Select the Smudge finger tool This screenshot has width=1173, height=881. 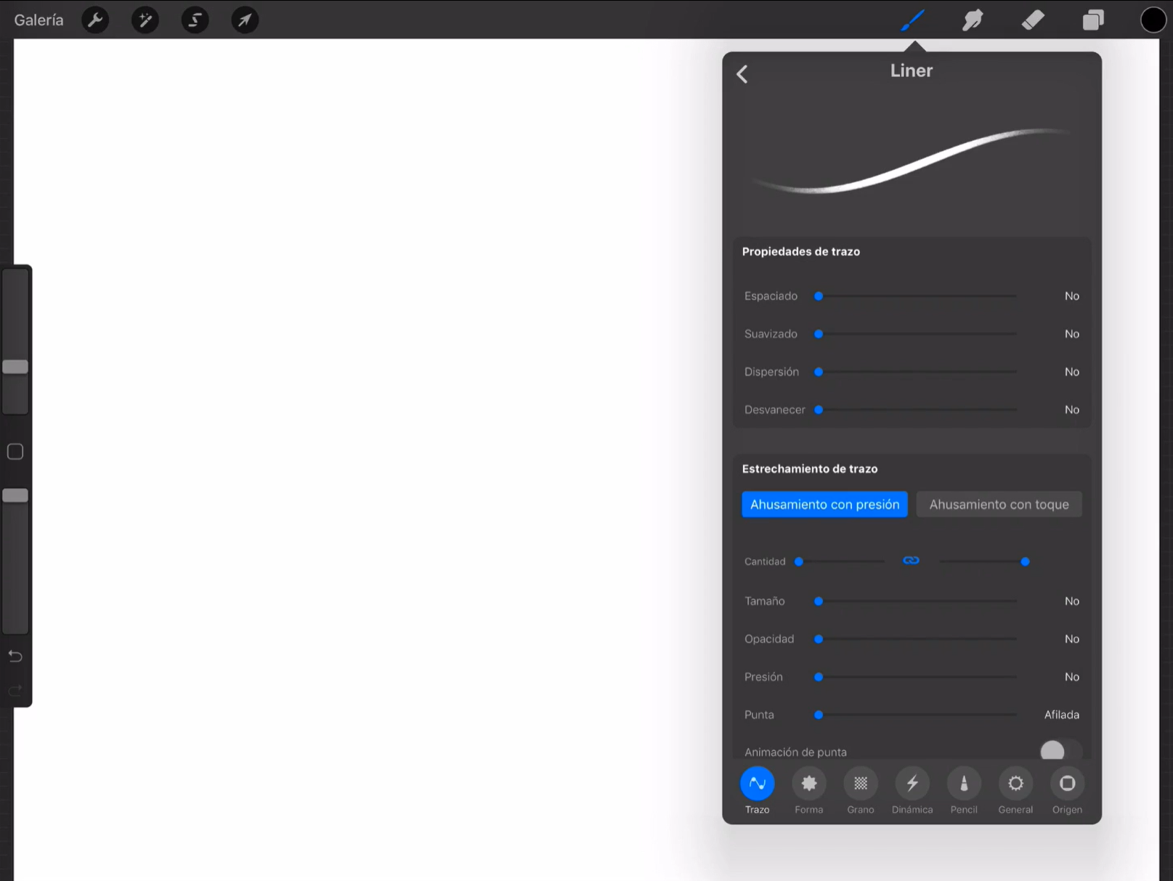[973, 20]
